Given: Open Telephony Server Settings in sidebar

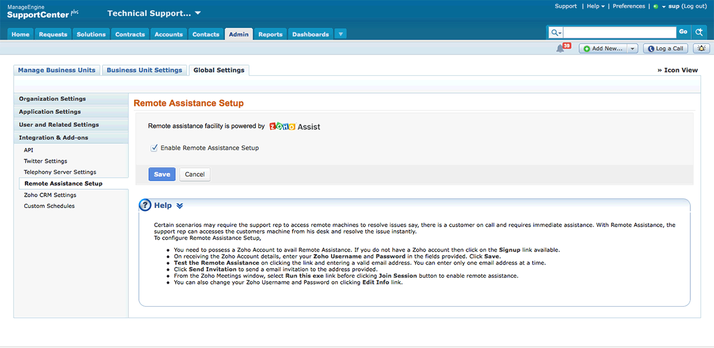Looking at the screenshot, I should tap(60, 172).
